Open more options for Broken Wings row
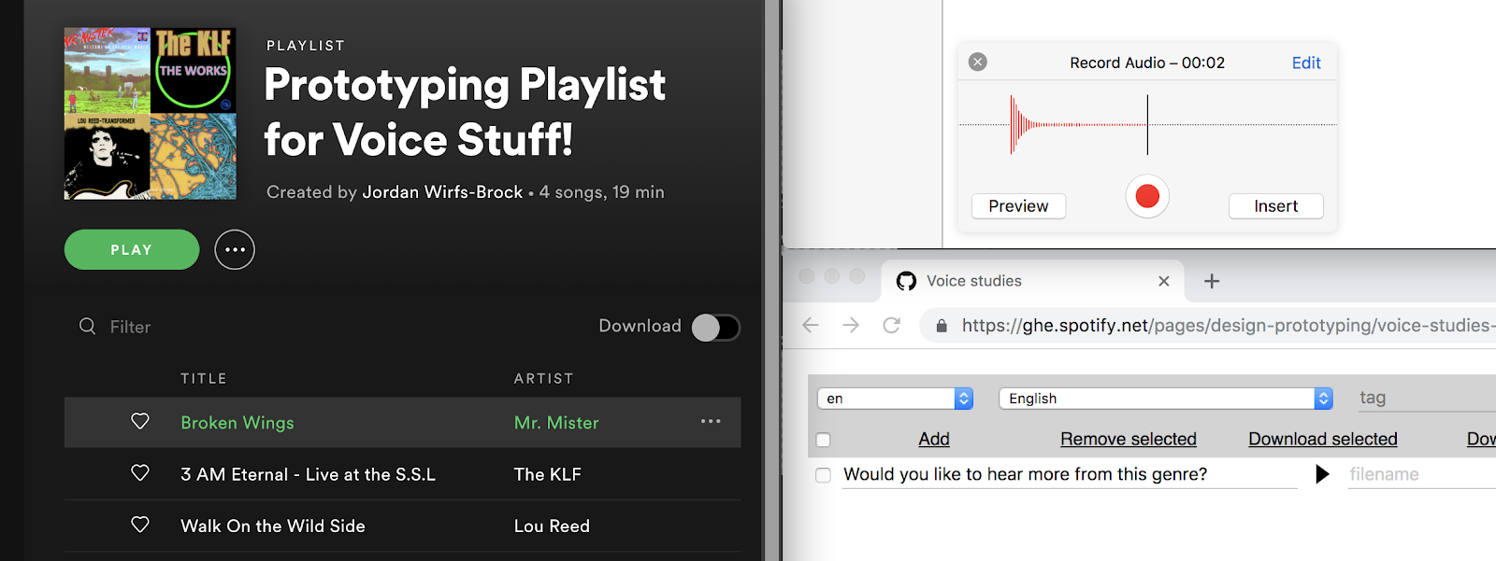Viewport: 1496px width, 561px height. pos(711,422)
